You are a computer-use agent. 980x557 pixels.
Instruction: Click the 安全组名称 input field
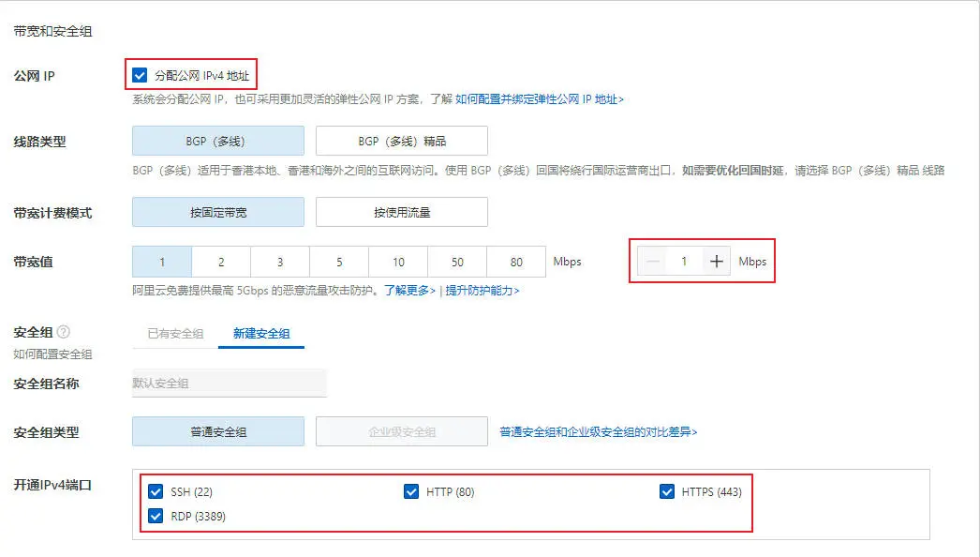230,383
